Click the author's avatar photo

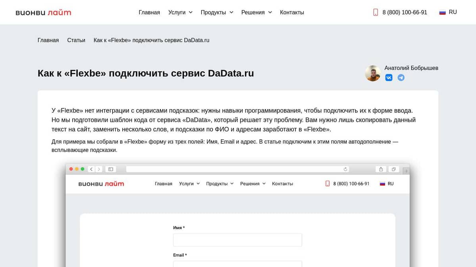coord(372,73)
